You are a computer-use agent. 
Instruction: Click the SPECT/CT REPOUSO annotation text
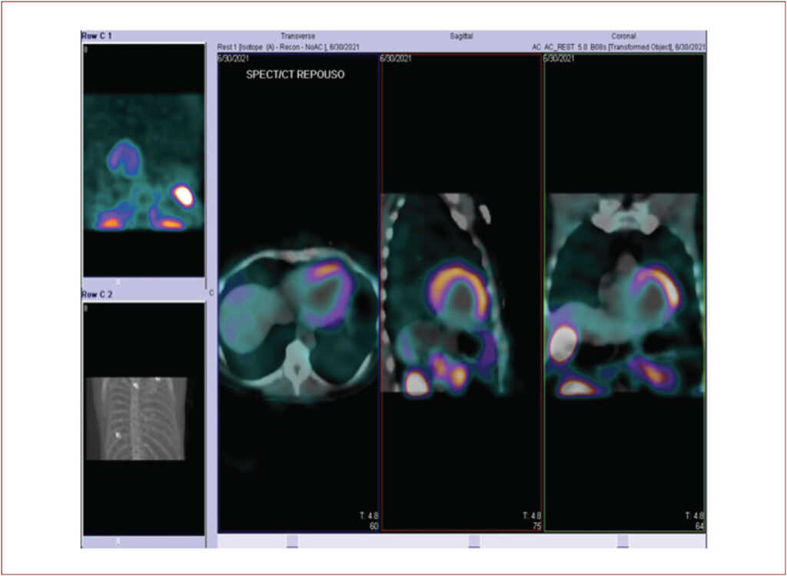point(295,74)
